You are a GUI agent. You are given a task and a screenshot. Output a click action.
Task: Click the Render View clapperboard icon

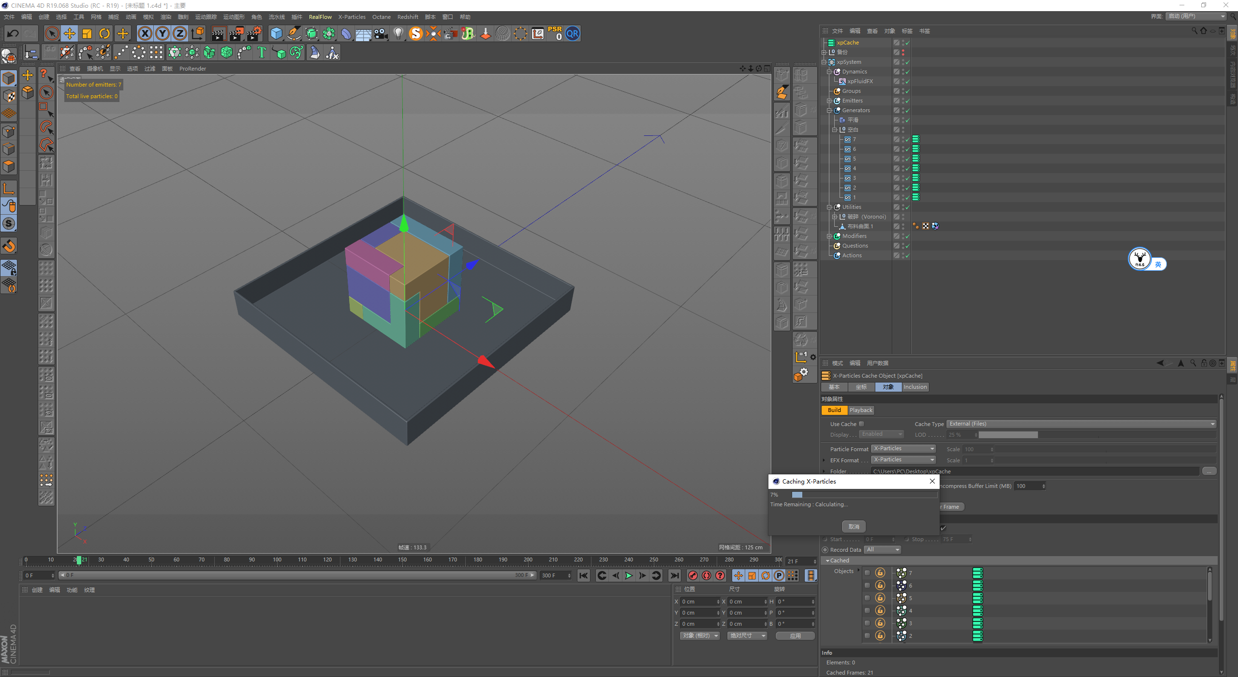pos(219,34)
